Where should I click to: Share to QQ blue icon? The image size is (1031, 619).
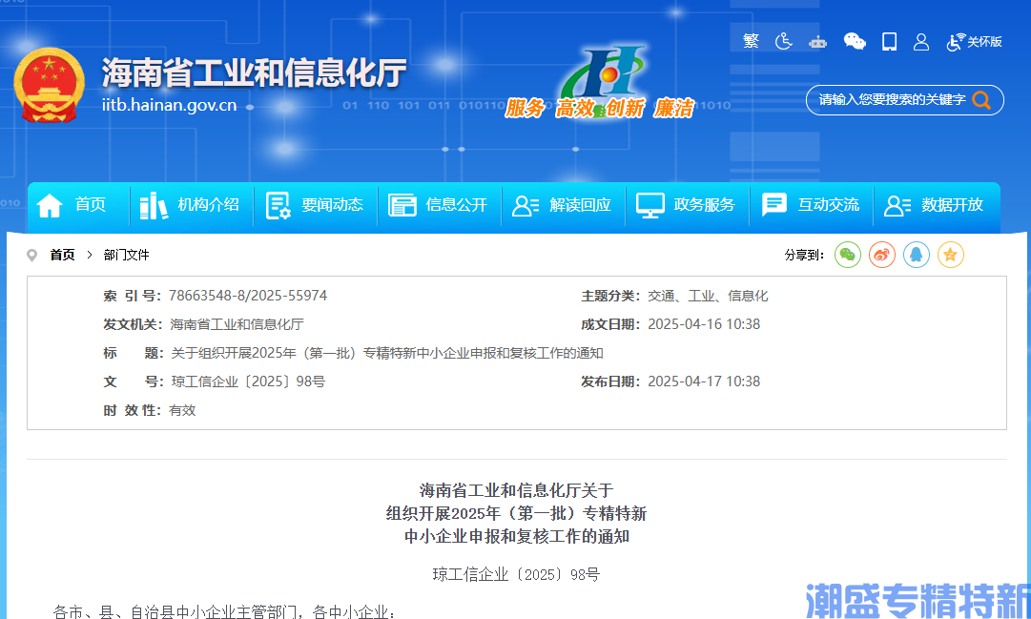916,255
